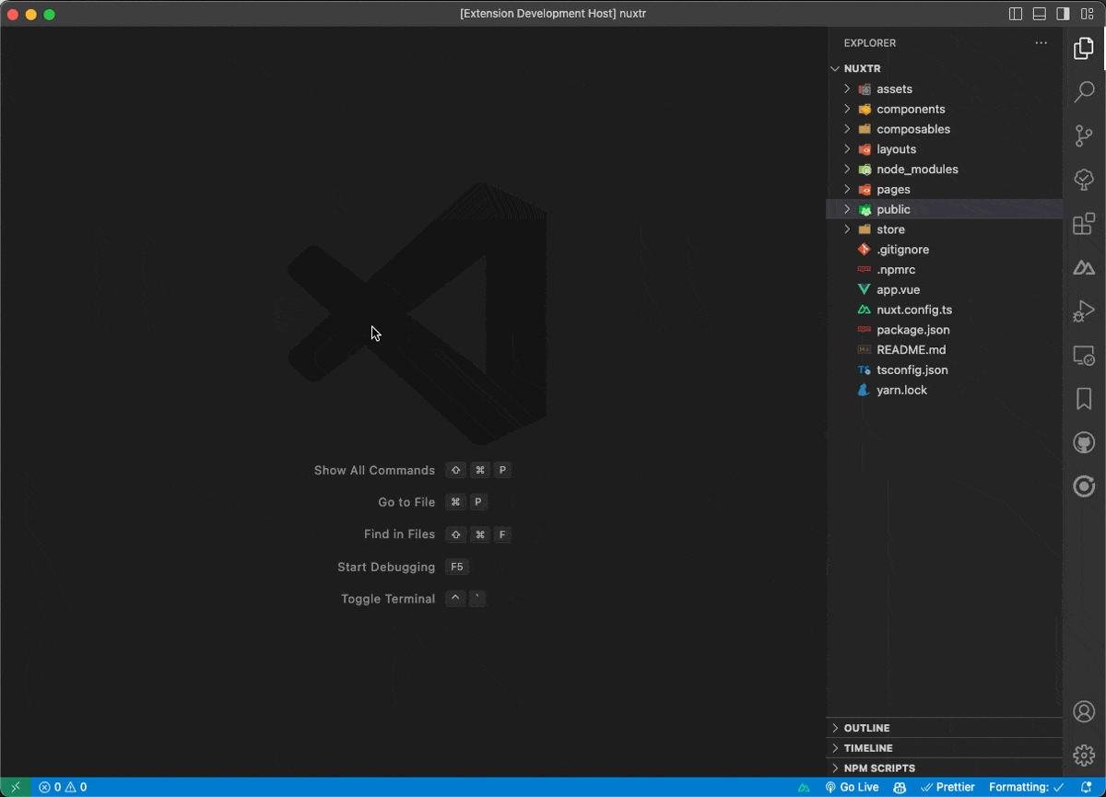
Task: Open the Search view in activity bar
Action: click(1084, 91)
